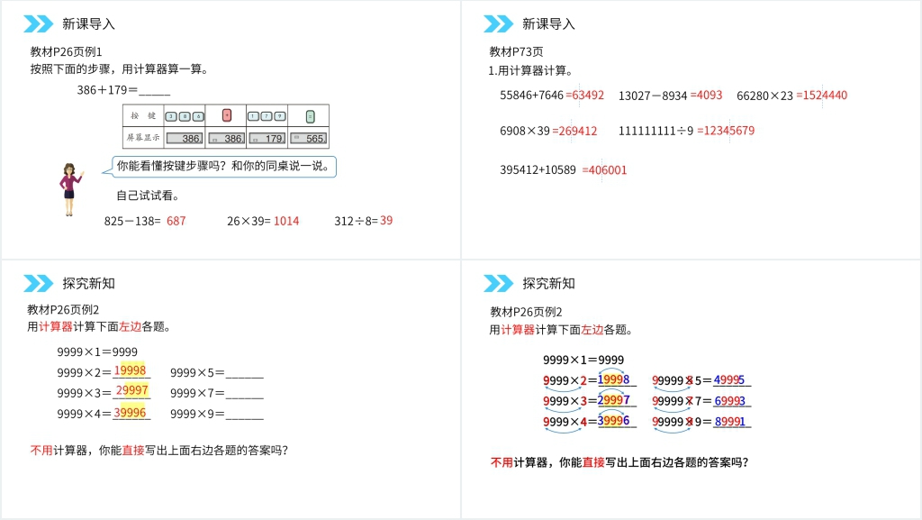Viewport: 922px width, 520px height.
Task: Click the answer =1524440 for 66280×23
Action: click(x=821, y=95)
